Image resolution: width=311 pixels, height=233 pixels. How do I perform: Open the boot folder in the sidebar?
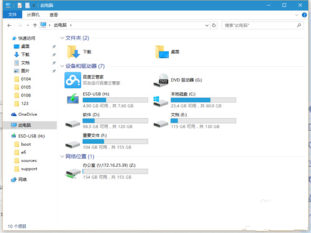26,144
